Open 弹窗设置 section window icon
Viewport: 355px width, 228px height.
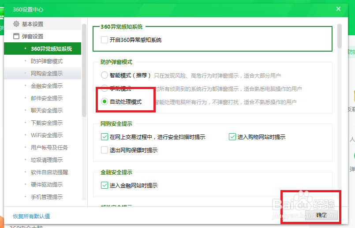(x=42, y=36)
